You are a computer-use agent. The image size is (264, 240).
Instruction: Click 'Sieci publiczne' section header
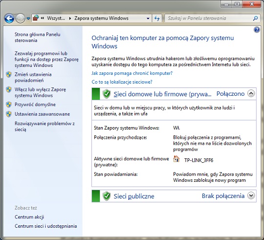pyautogui.click(x=134, y=196)
